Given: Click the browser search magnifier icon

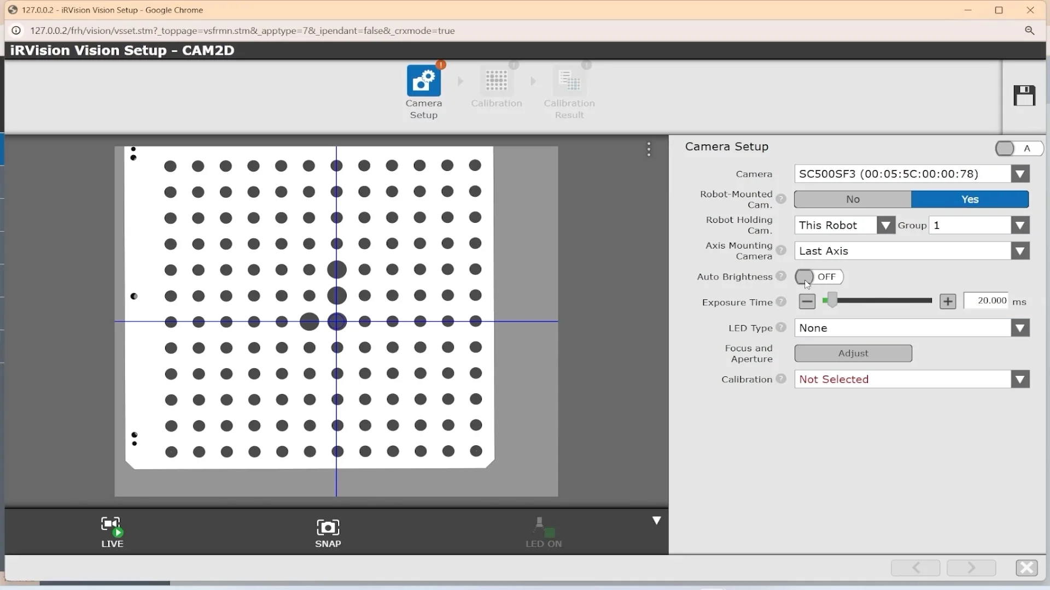Looking at the screenshot, I should click(1030, 31).
